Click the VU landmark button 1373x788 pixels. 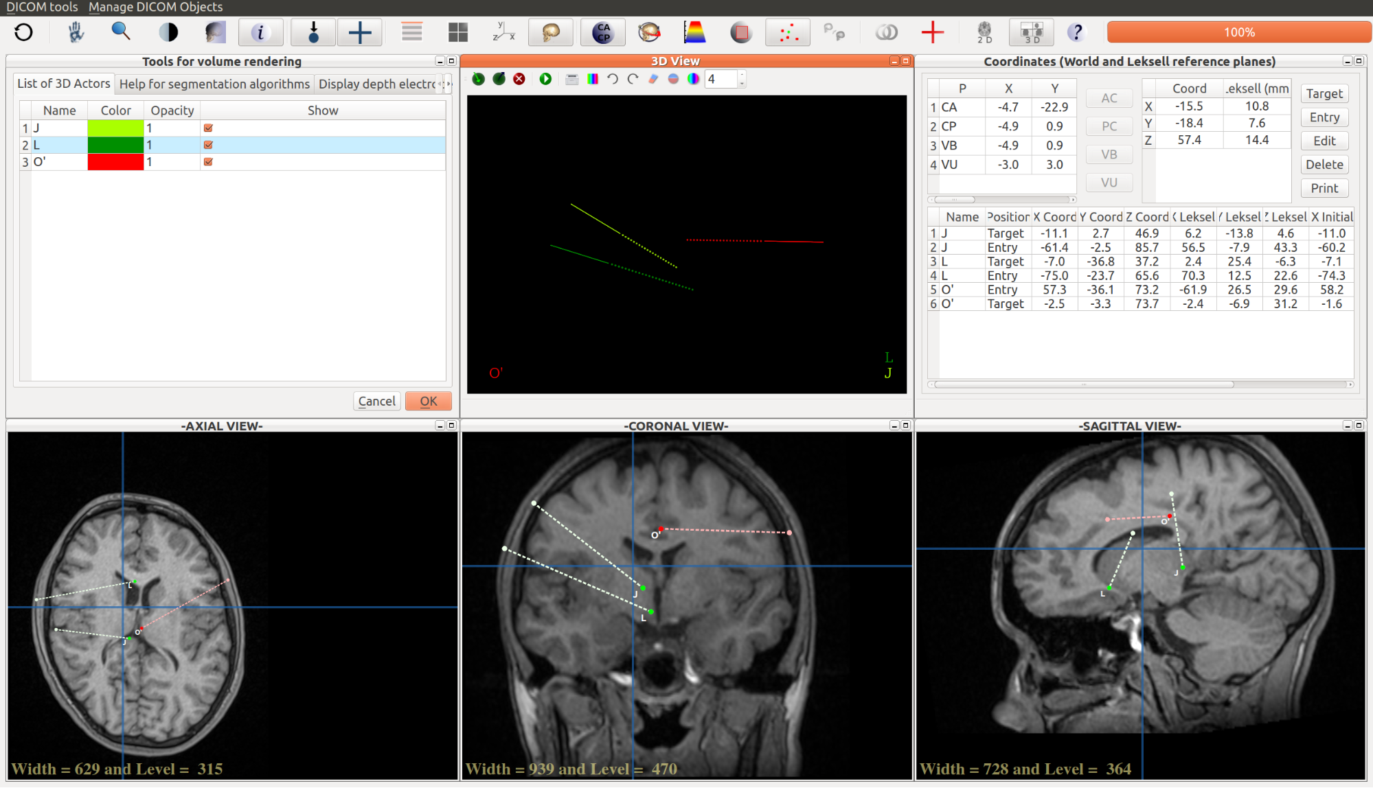pos(1109,183)
